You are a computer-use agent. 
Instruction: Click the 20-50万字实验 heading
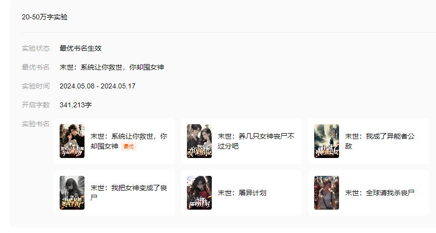coord(45,17)
